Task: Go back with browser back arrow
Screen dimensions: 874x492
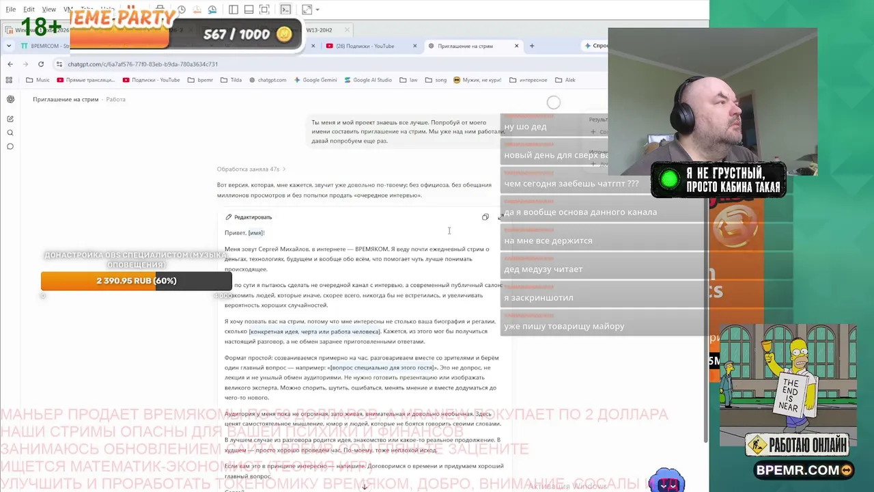Action: (10, 64)
